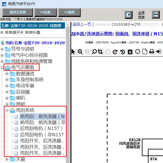Expand the 天窗 folder
The image size is (163, 163).
point(7,159)
